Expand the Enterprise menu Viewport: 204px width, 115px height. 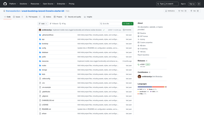[62, 4]
